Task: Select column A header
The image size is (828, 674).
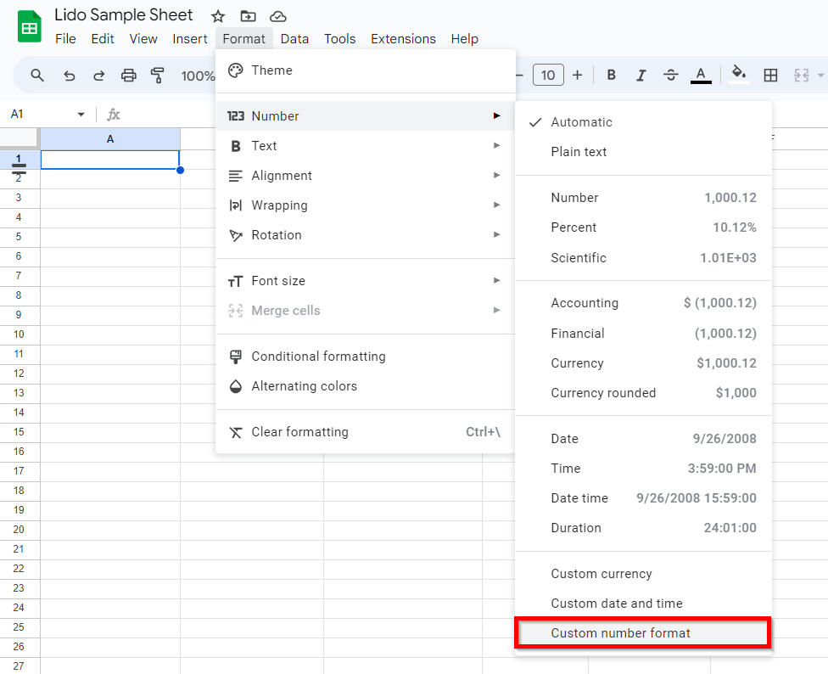Action: click(x=110, y=139)
